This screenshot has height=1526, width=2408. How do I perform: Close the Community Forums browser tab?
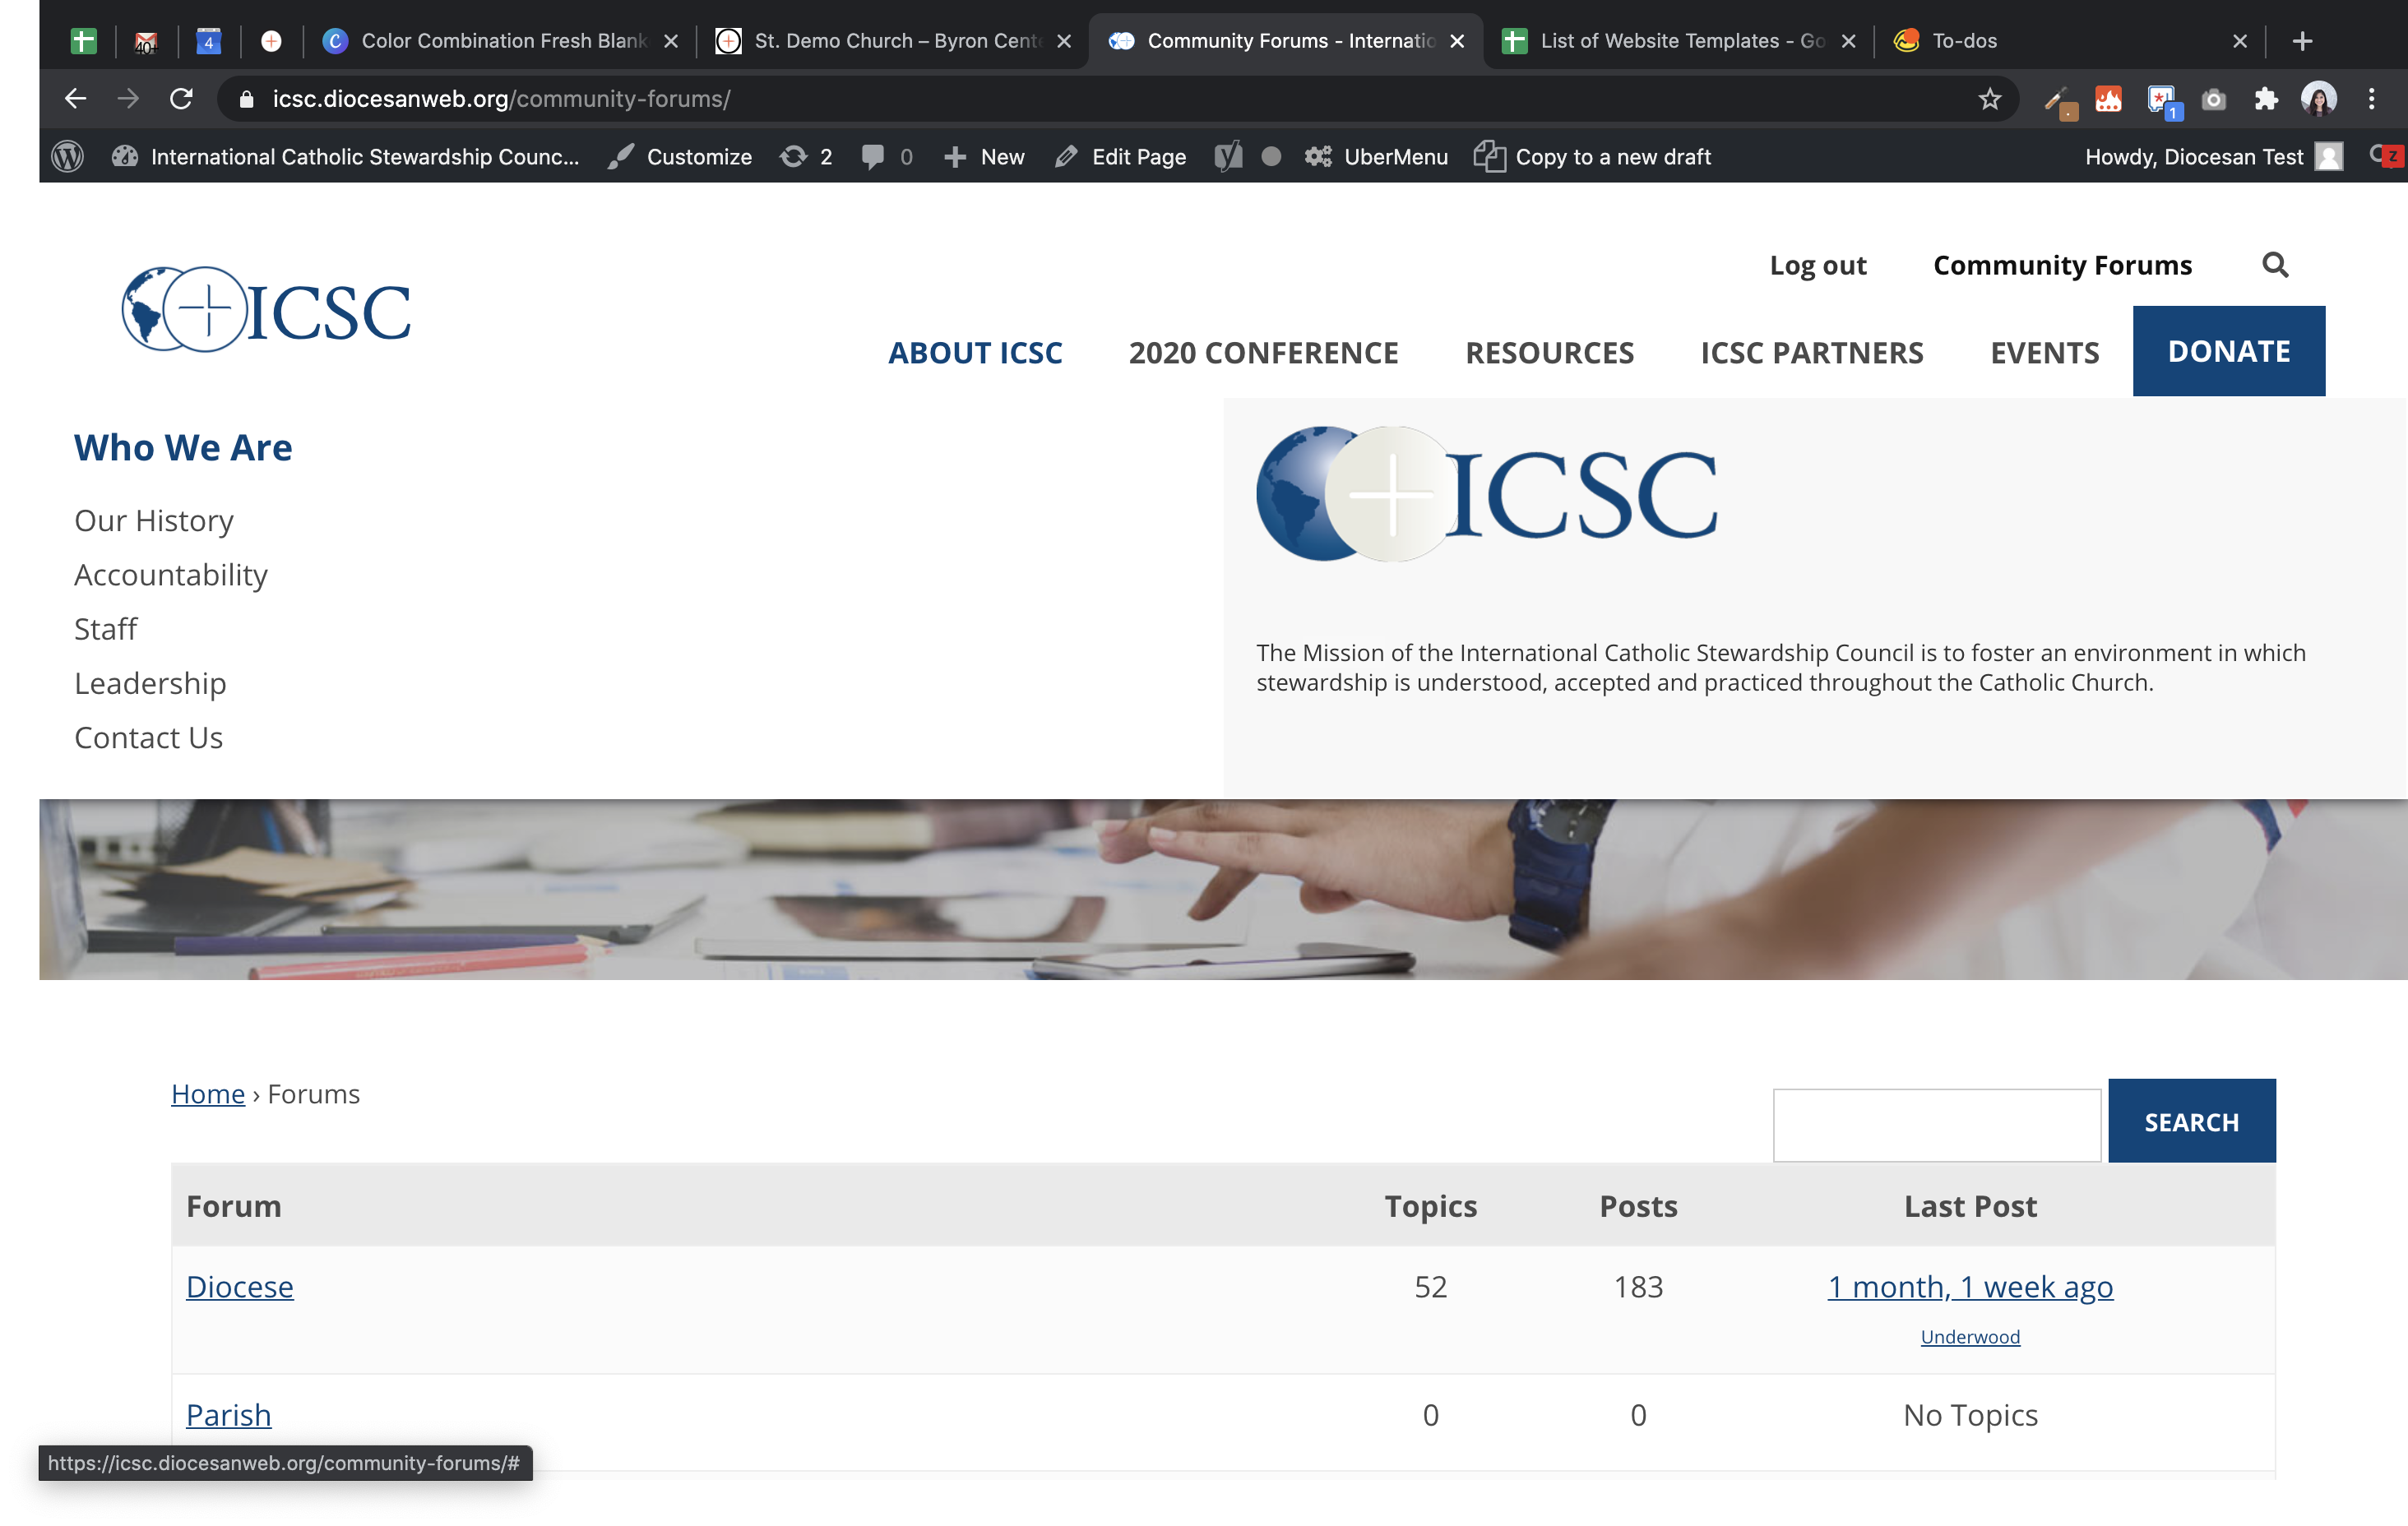pos(1457,41)
